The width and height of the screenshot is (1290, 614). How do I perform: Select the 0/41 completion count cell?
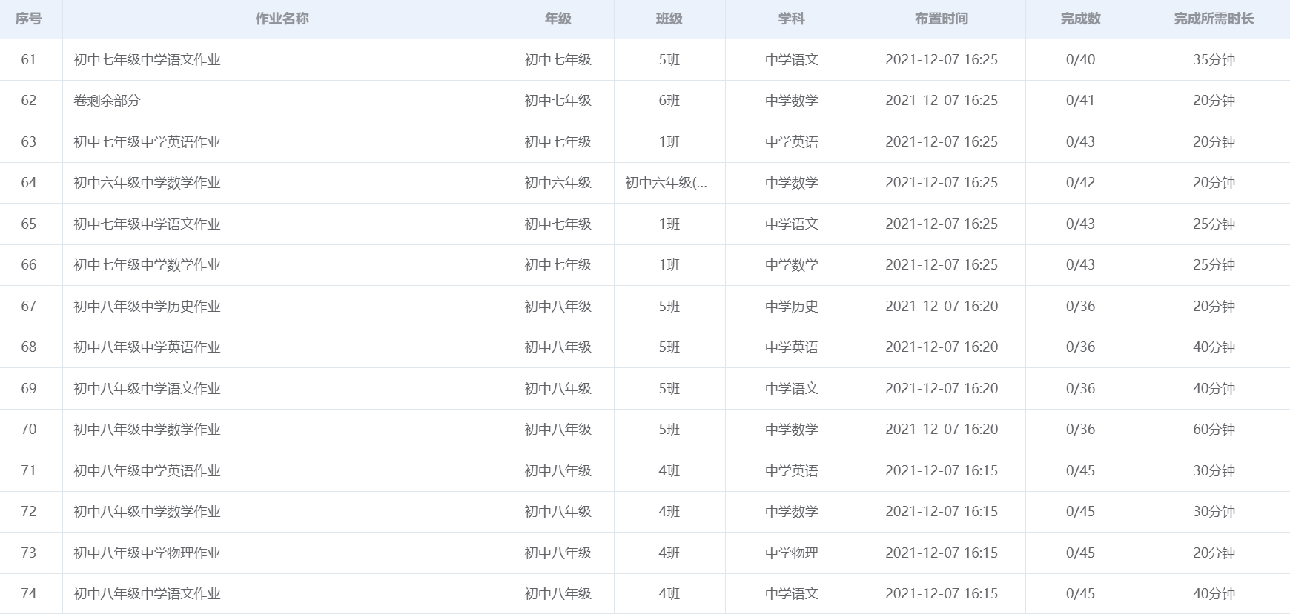(1080, 101)
